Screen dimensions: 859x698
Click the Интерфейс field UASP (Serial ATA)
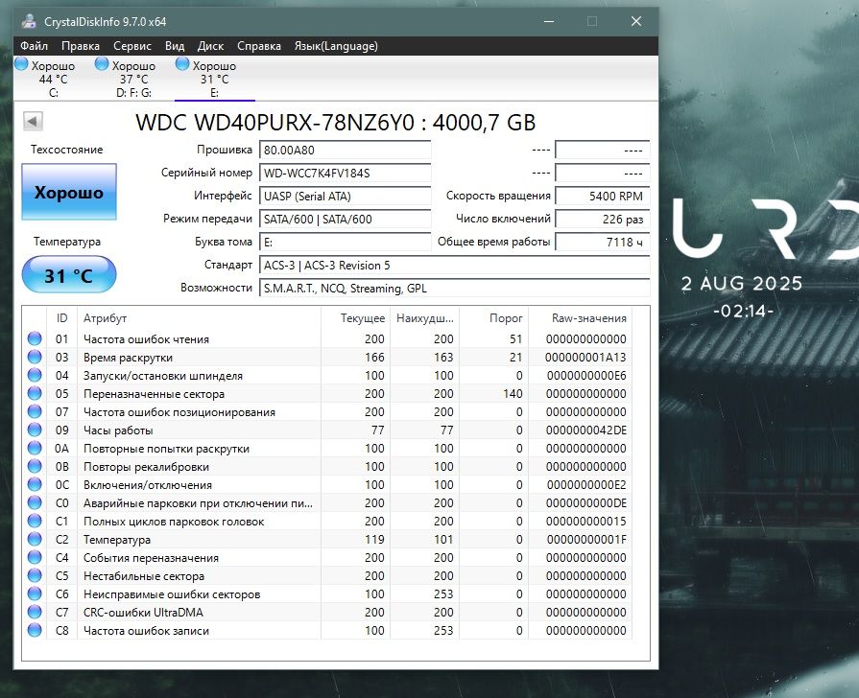coord(346,196)
